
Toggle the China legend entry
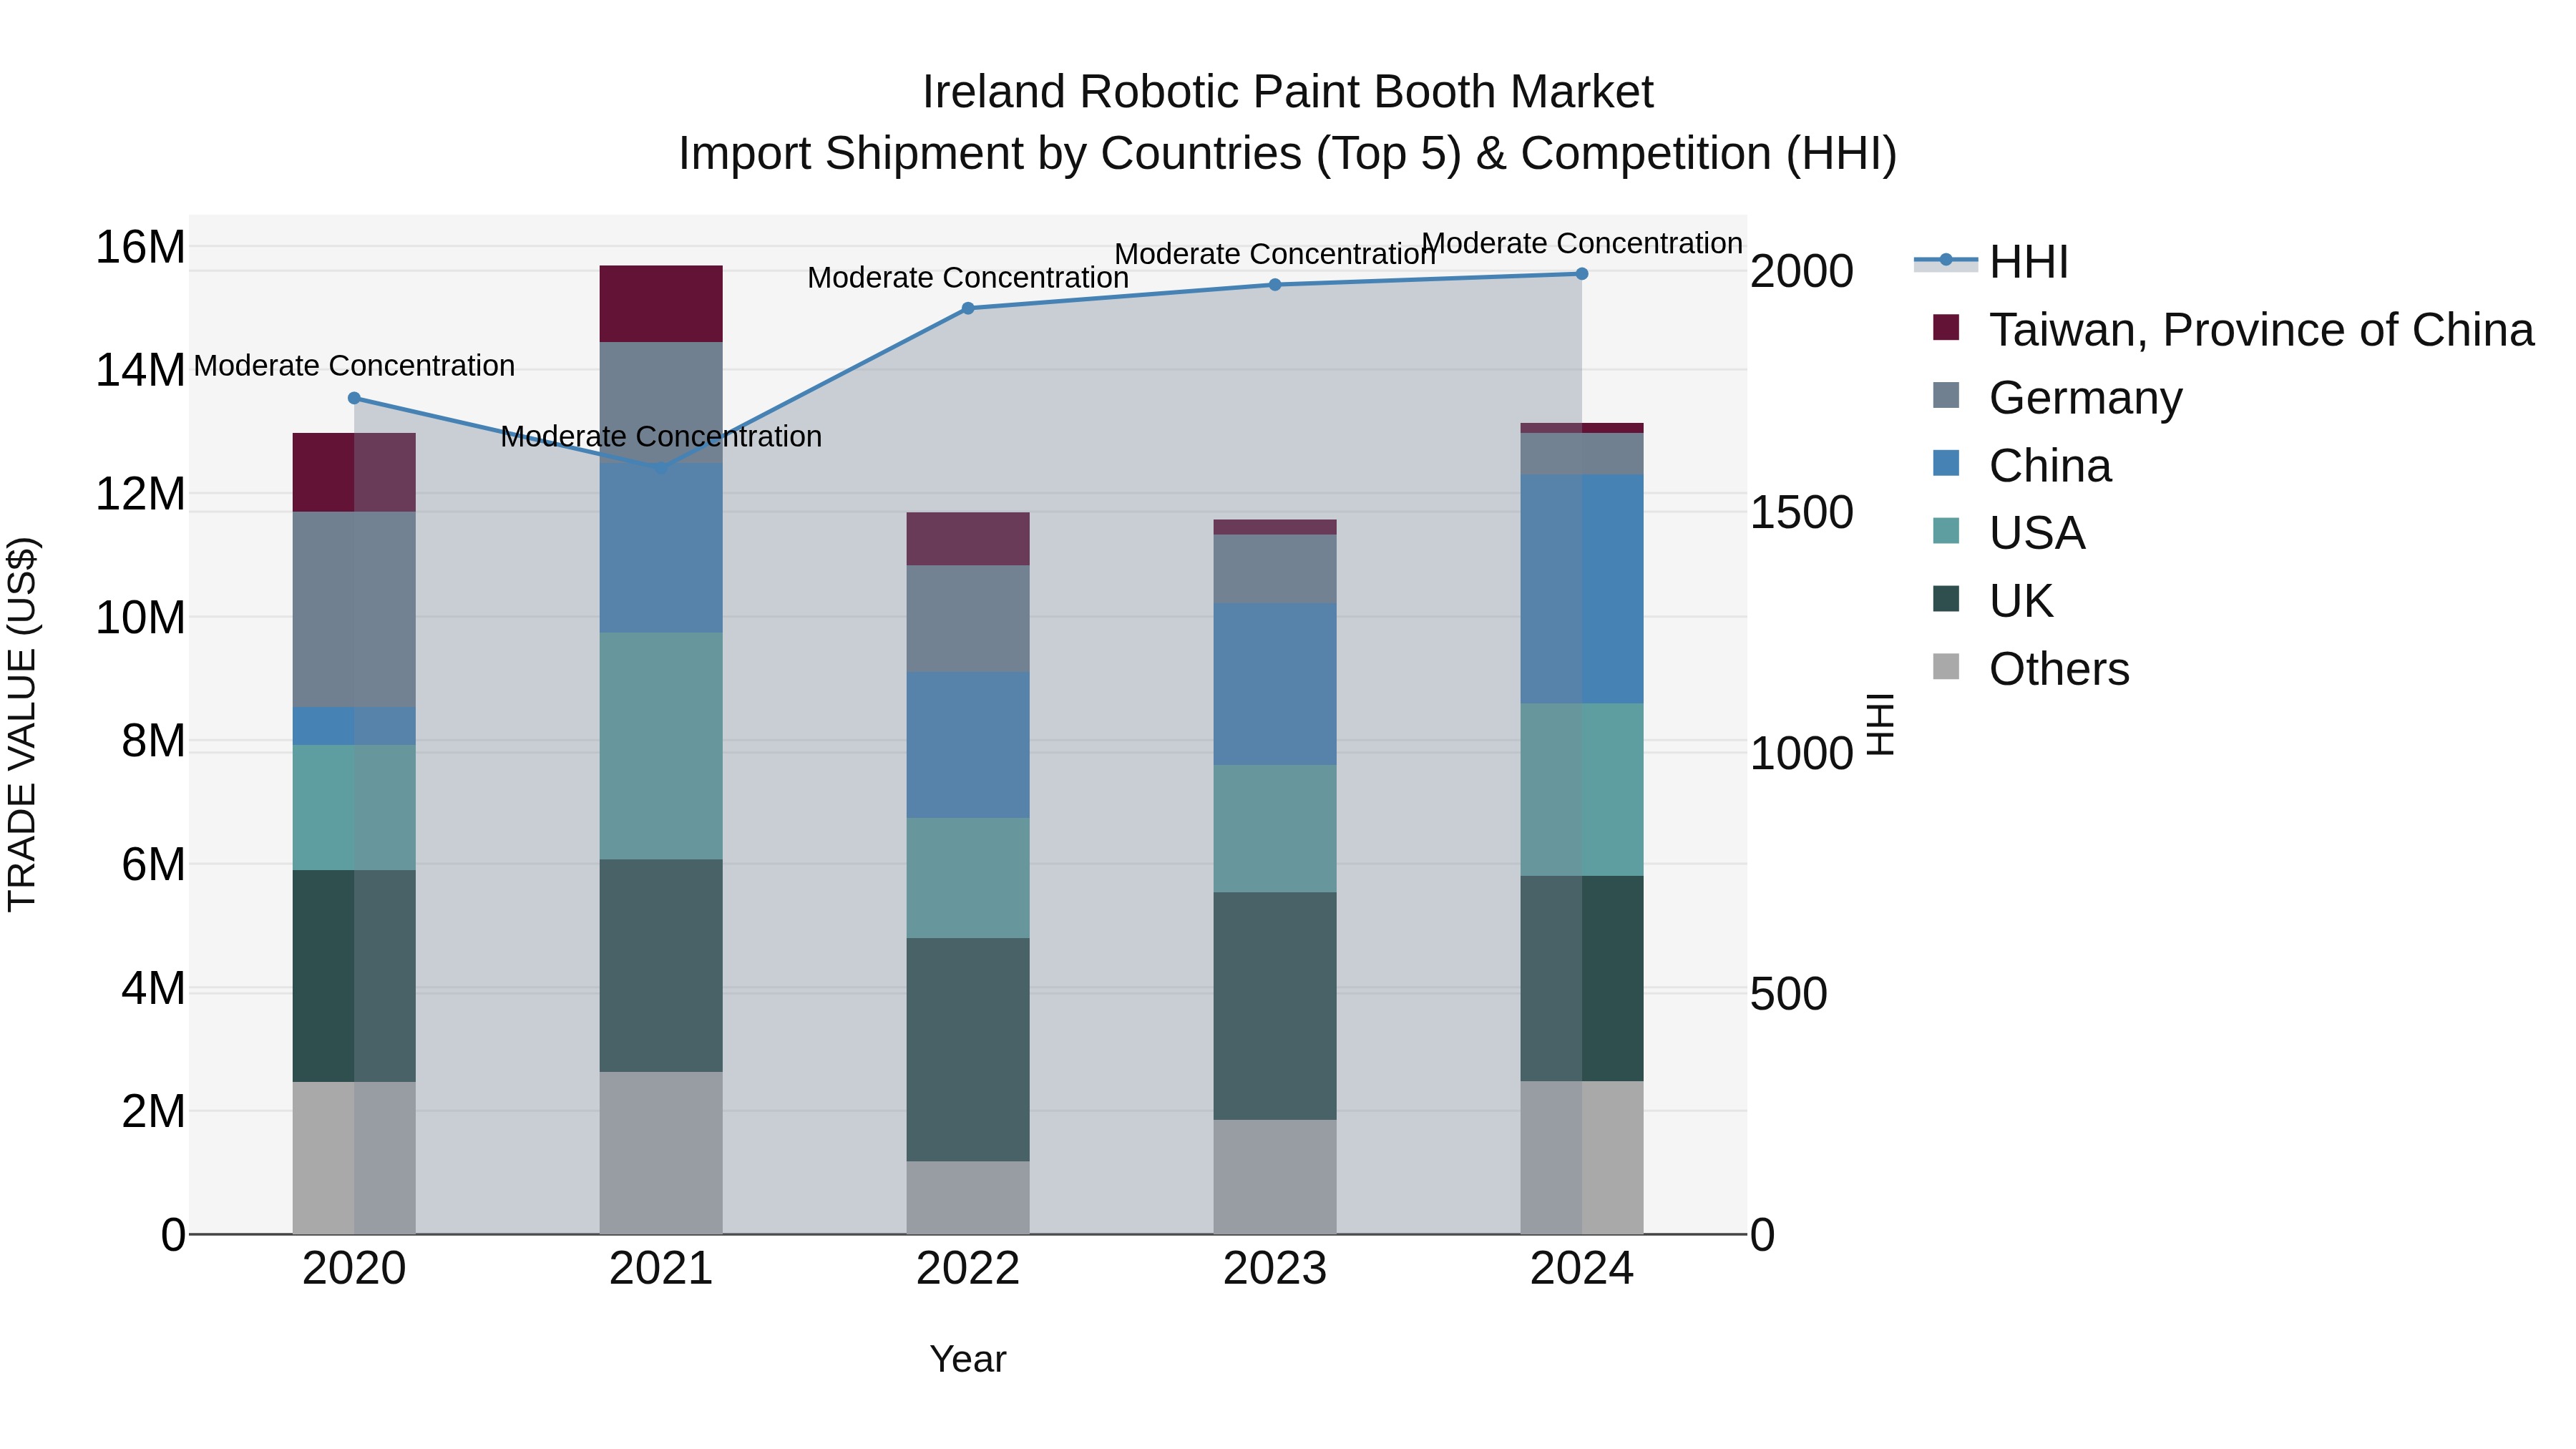pos(2022,465)
